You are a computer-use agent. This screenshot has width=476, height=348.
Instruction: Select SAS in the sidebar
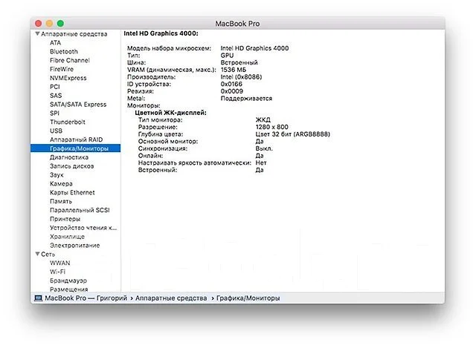(56, 96)
